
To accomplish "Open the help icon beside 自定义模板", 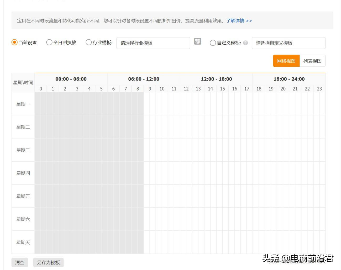I will tap(246, 43).
